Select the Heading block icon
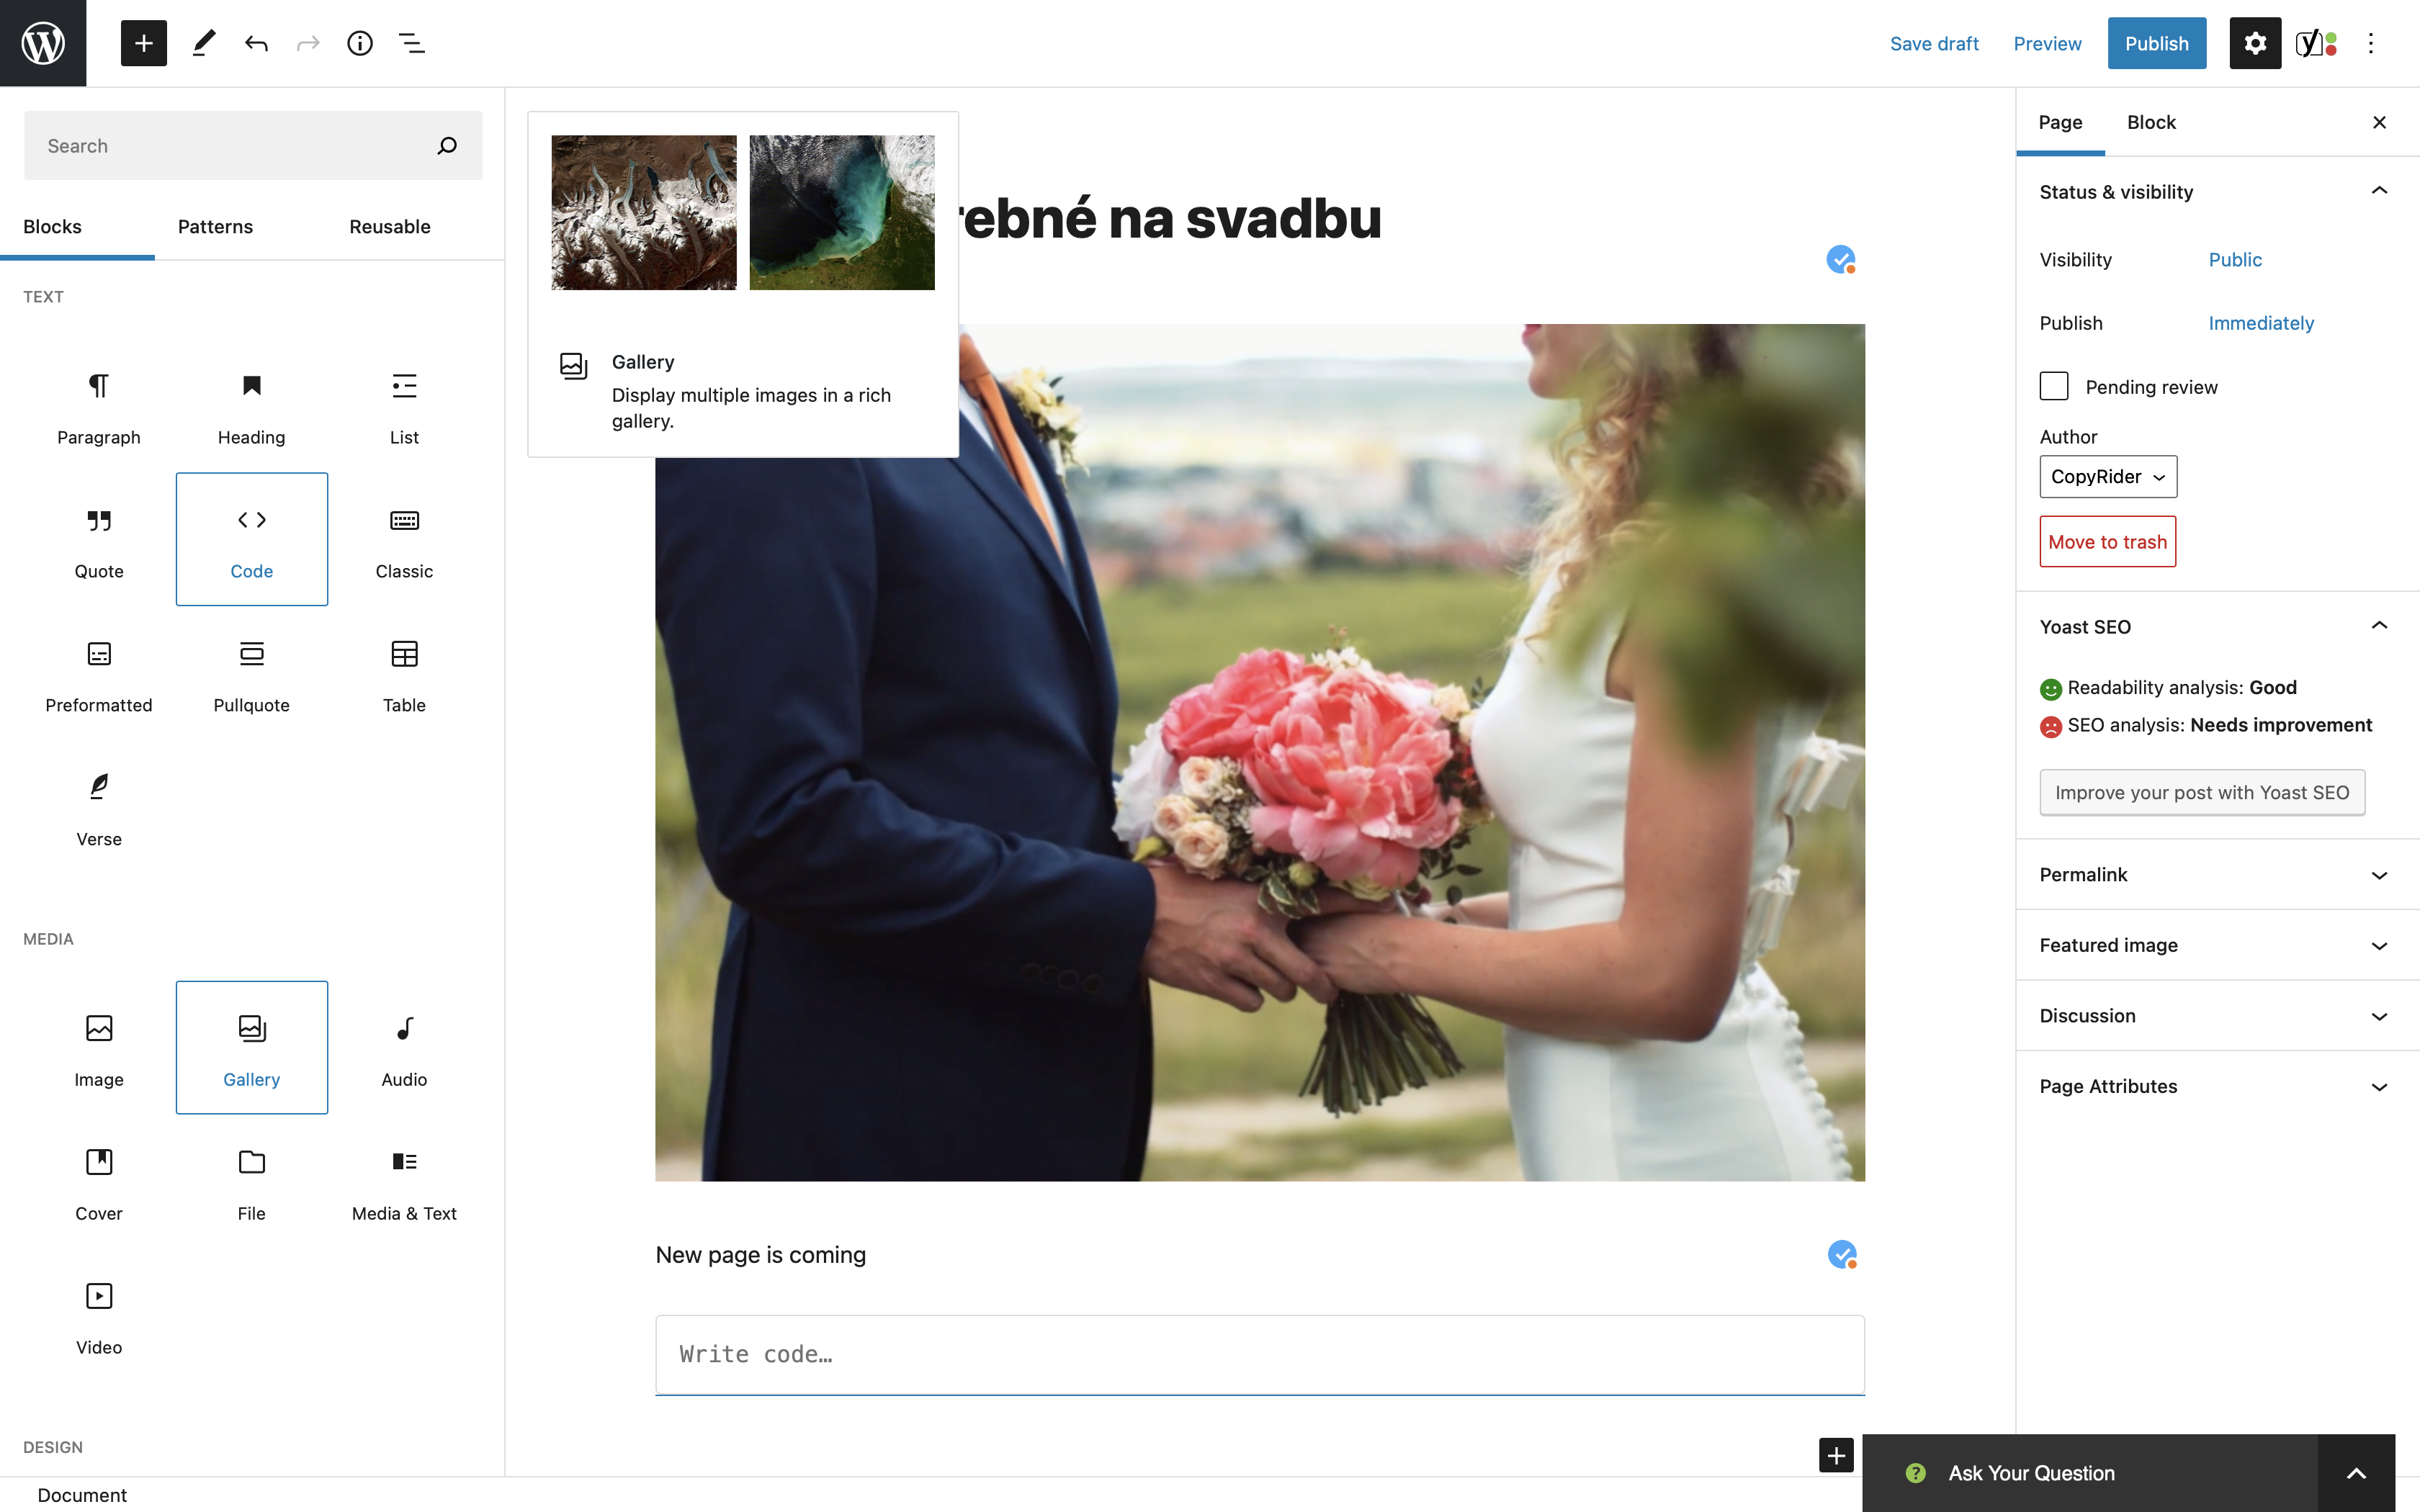Screen dimensions: 2420x1512 click(251, 406)
